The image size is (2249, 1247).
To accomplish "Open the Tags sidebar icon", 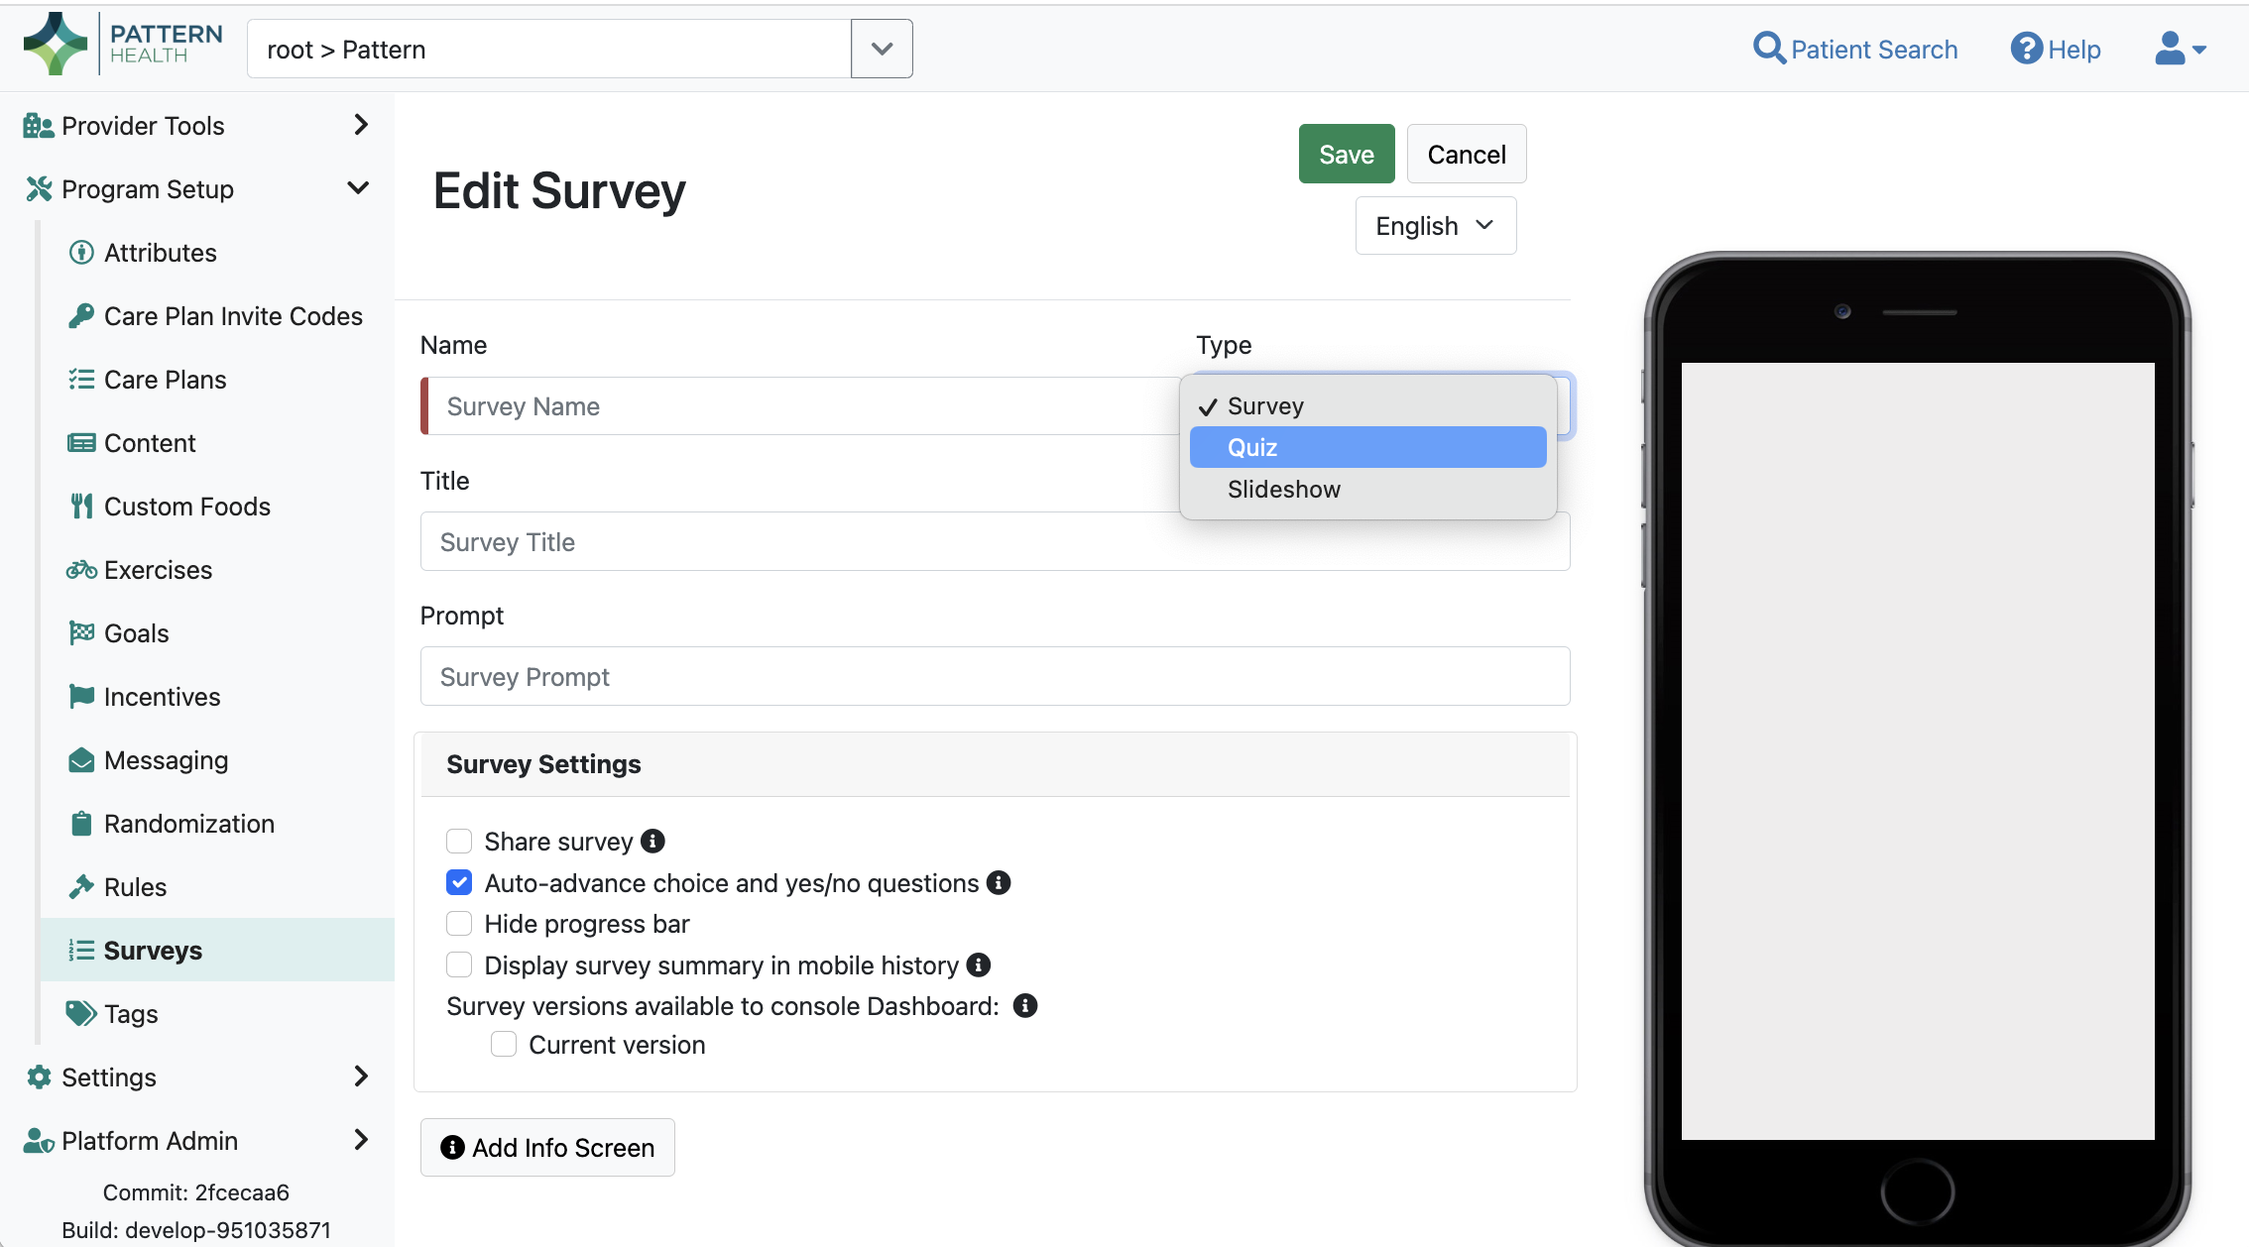I will click(81, 1013).
